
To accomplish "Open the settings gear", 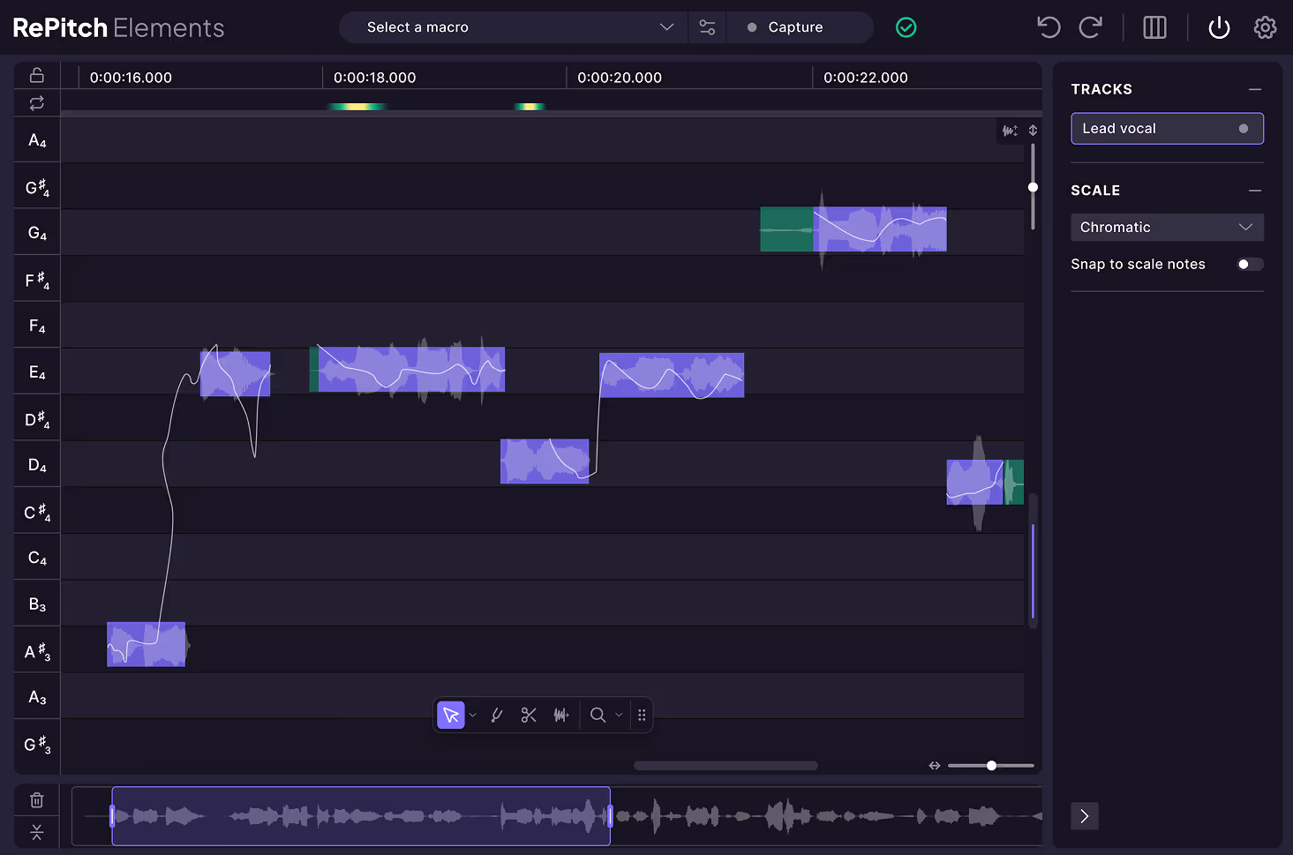I will [x=1265, y=27].
